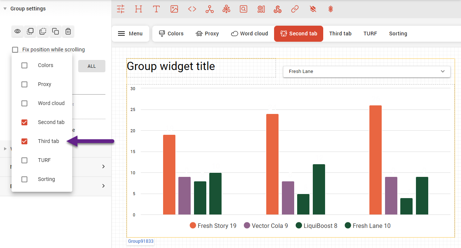
Task: Click the link widget icon in the toolbar
Action: point(295,9)
